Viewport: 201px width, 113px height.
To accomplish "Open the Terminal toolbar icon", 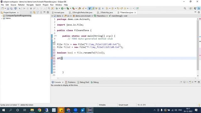I will [15, 8].
